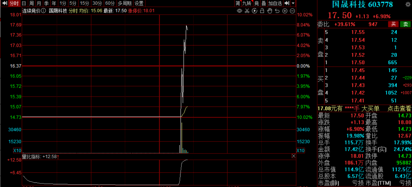This screenshot has width=412, height=187.
Task: Open settings gear beside stock name
Action: [x=407, y=5]
